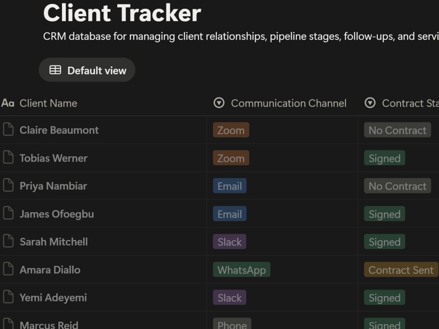
Task: Click the green WhatsApp tag for Amara Diallo
Action: (241, 270)
